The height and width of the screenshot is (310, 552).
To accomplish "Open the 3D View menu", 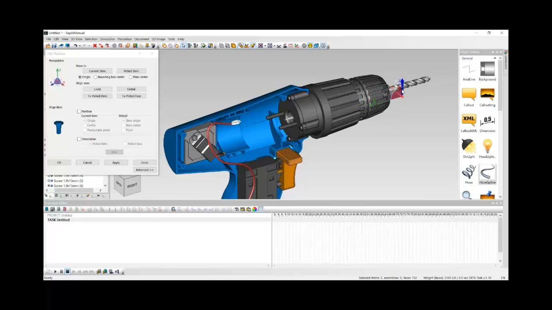I will [76, 39].
